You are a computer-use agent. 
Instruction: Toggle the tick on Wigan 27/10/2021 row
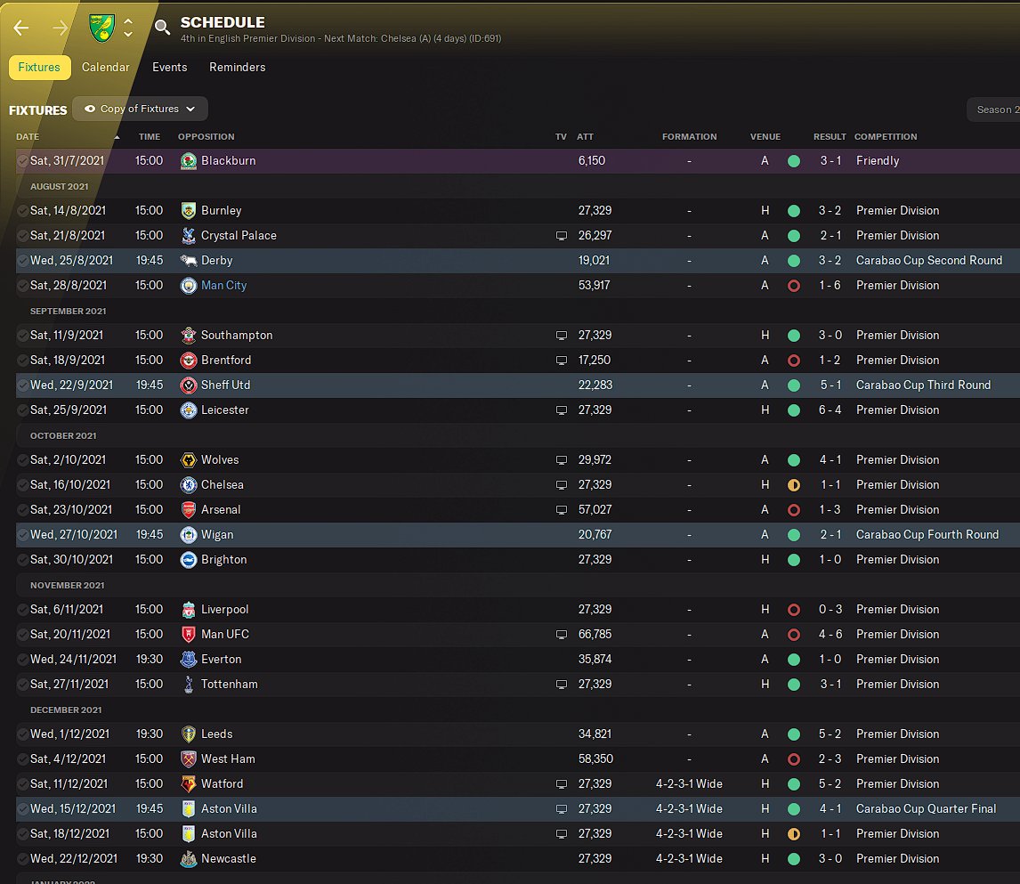click(22, 535)
